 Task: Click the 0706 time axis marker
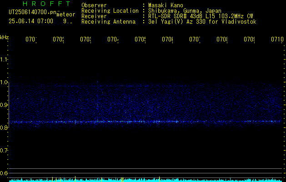[167, 39]
